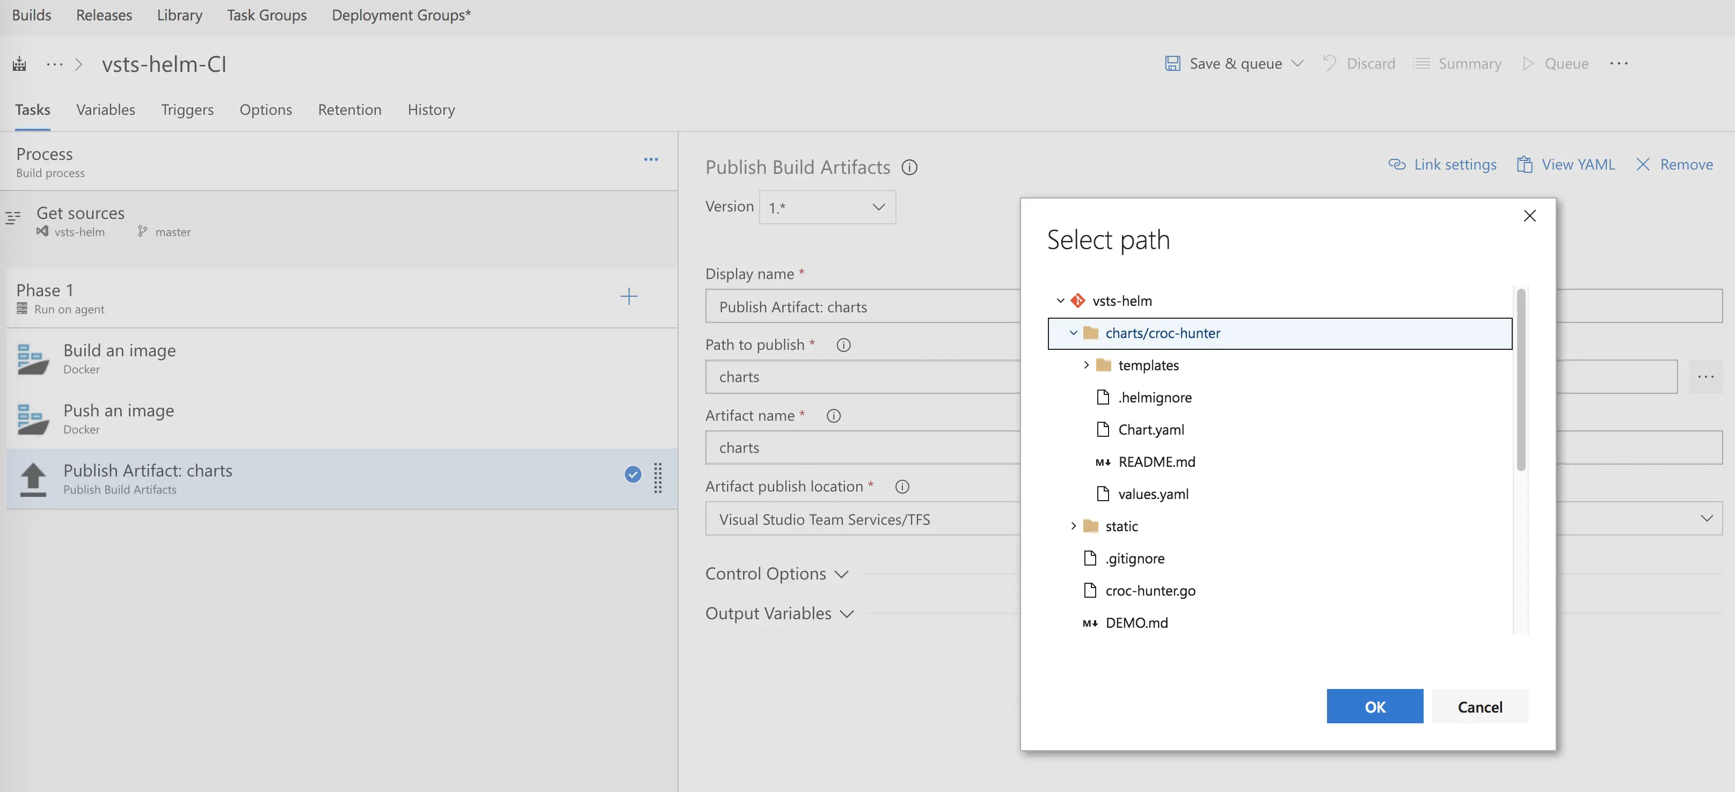Click the Select path dialog scrollbar
The width and height of the screenshot is (1735, 792).
[x=1521, y=379]
